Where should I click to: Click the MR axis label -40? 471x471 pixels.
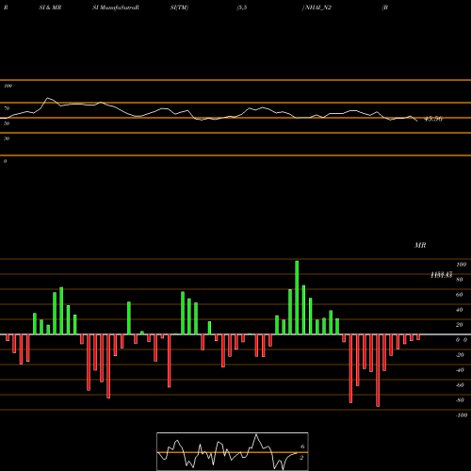click(460, 370)
